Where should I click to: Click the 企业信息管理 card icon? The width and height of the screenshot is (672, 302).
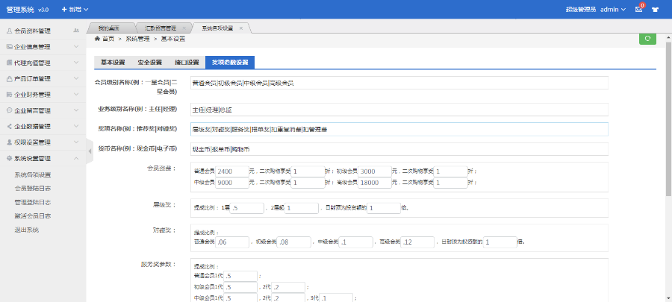10,47
